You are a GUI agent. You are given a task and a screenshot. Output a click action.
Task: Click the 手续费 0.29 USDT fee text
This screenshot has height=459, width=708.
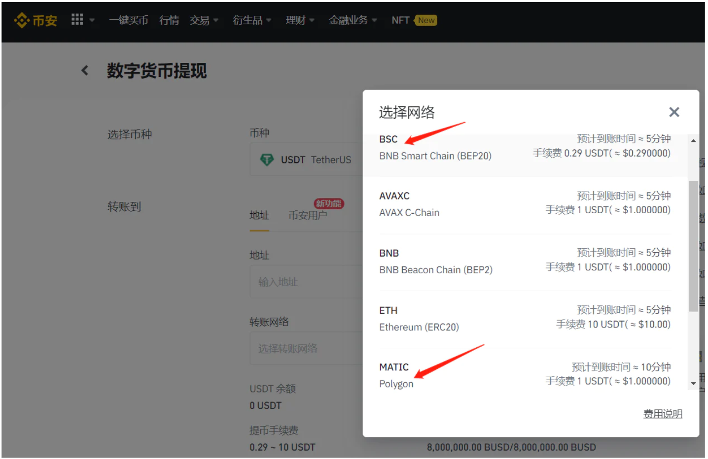click(602, 153)
